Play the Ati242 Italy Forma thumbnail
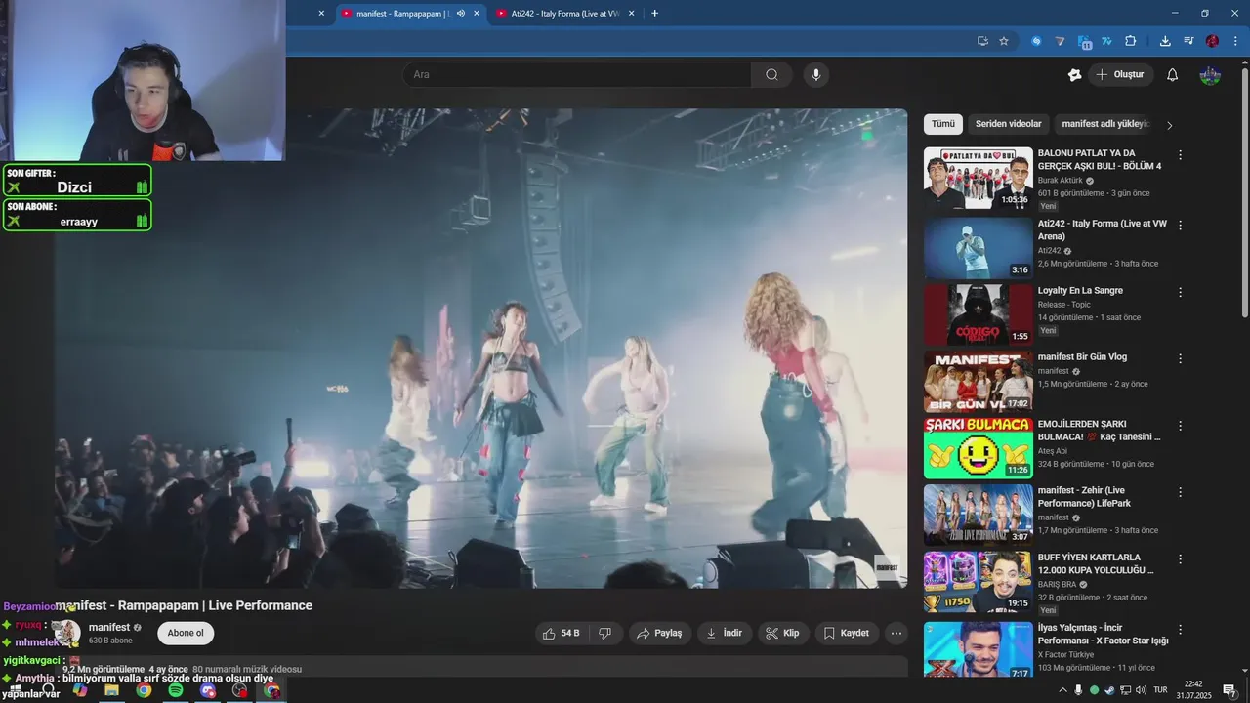Screen dimensions: 1250x703 [979, 248]
